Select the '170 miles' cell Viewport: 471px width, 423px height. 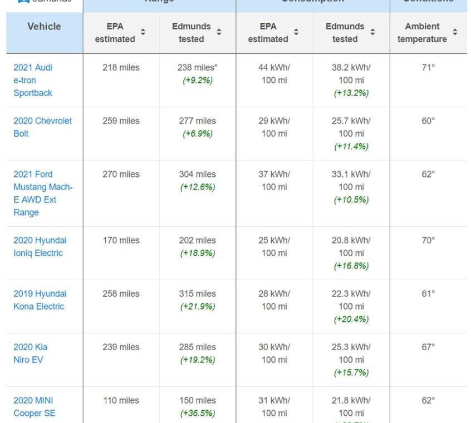(121, 240)
